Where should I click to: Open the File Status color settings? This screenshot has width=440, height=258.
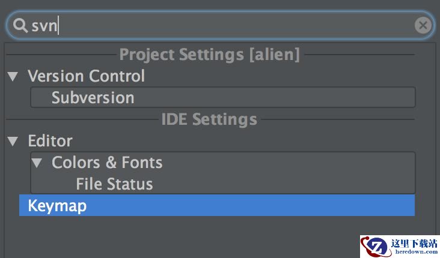click(x=114, y=184)
